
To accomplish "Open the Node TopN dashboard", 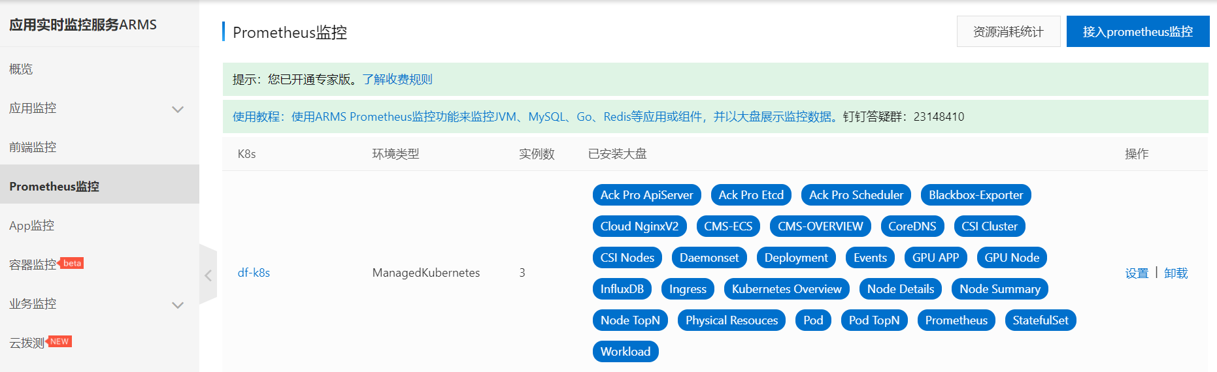I will click(630, 320).
